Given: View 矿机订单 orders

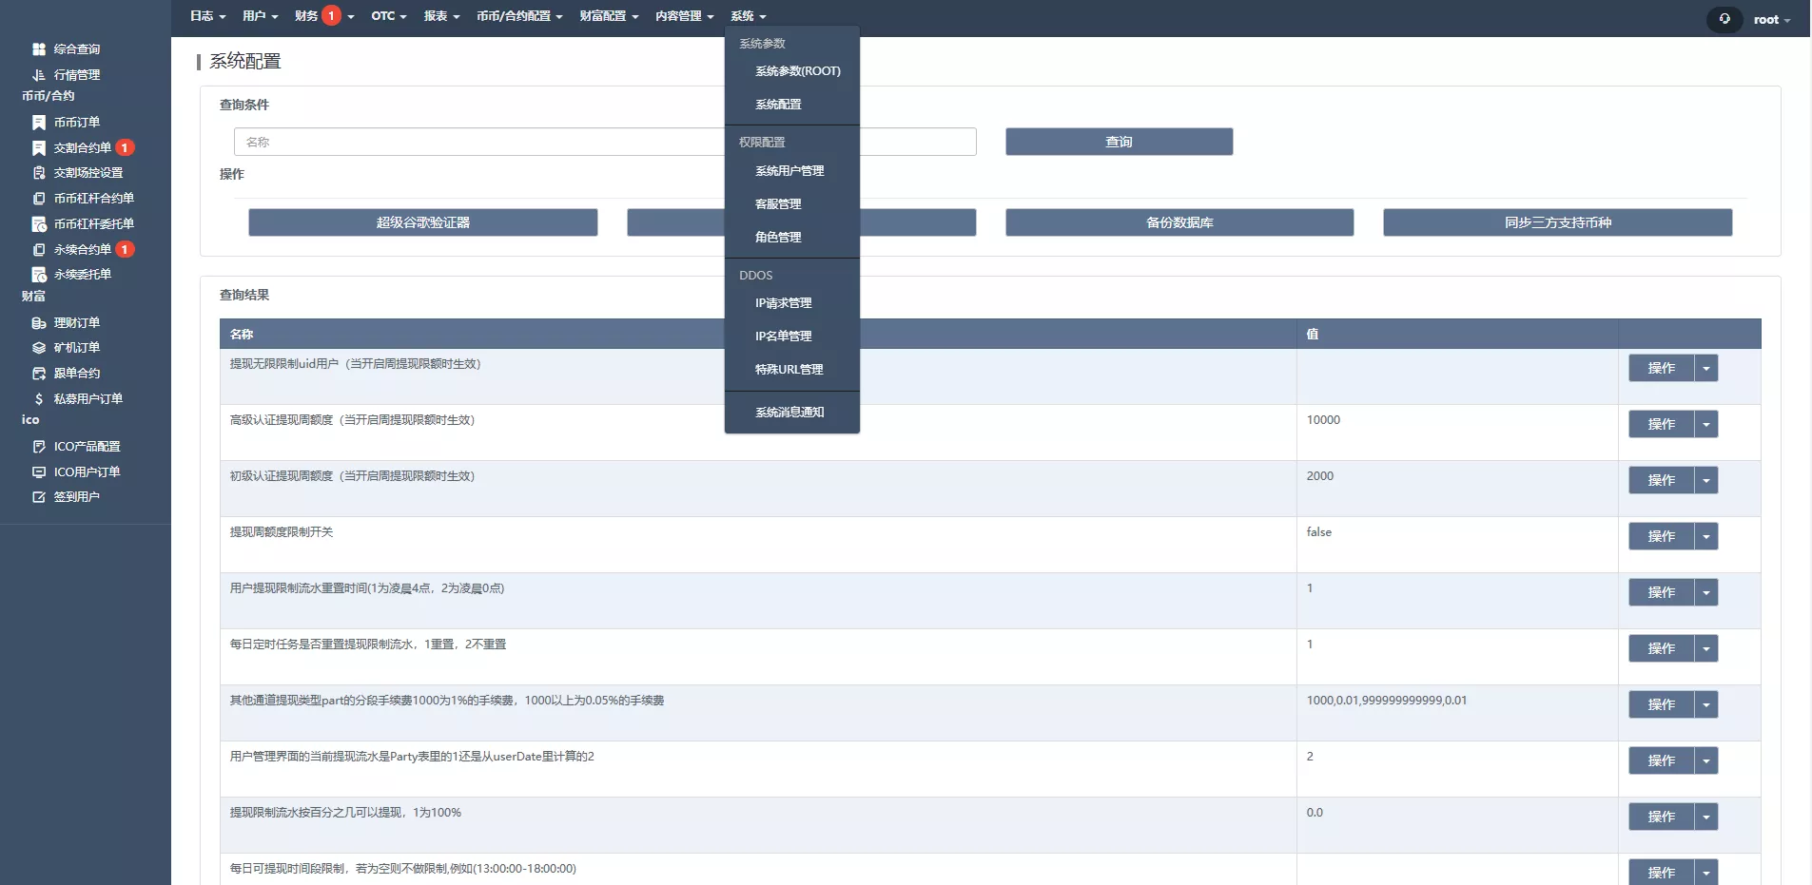Looking at the screenshot, I should [75, 347].
